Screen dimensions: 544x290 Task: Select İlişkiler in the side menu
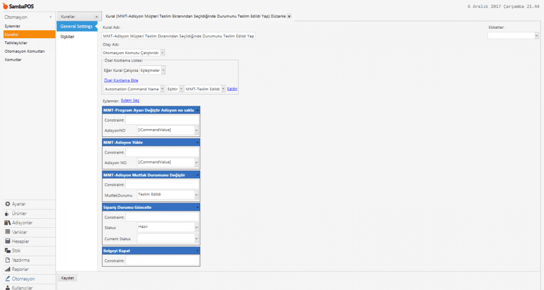tap(66, 37)
